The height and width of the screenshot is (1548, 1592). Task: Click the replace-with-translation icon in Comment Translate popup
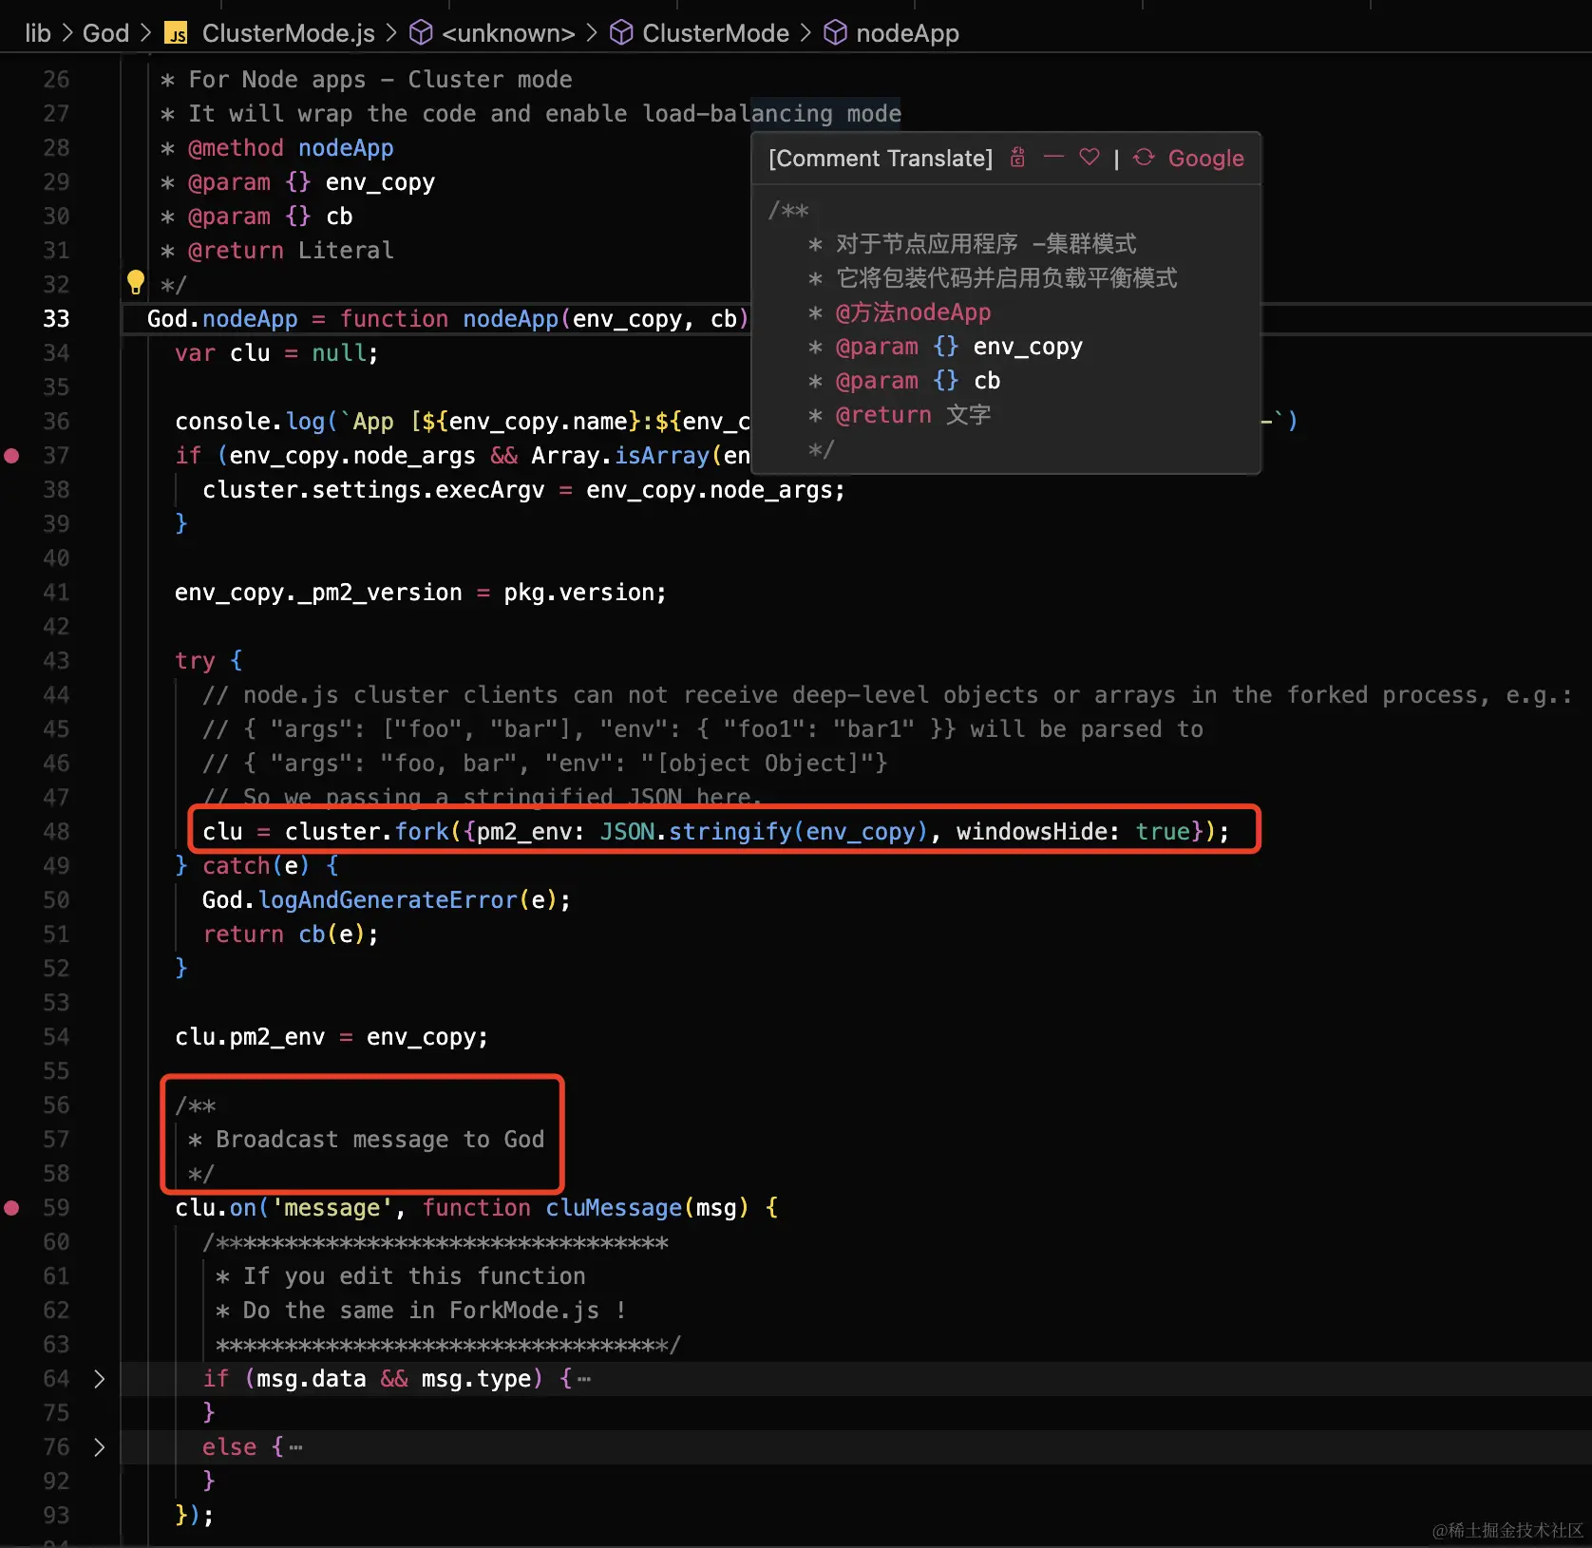click(1017, 158)
